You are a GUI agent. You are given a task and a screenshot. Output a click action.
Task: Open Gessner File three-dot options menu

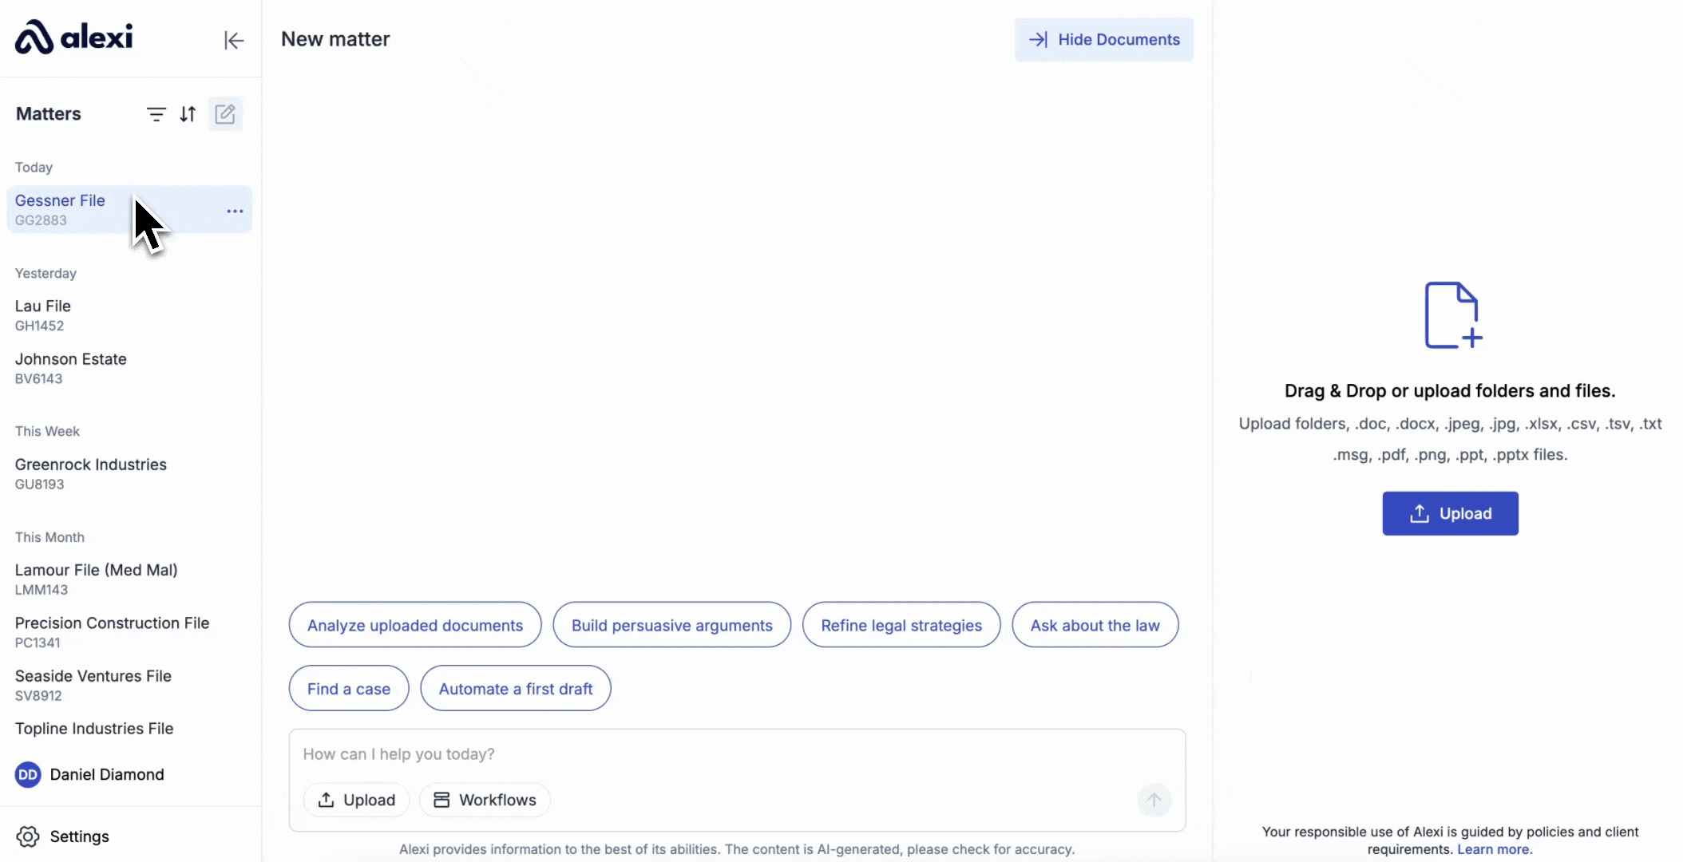(x=235, y=211)
